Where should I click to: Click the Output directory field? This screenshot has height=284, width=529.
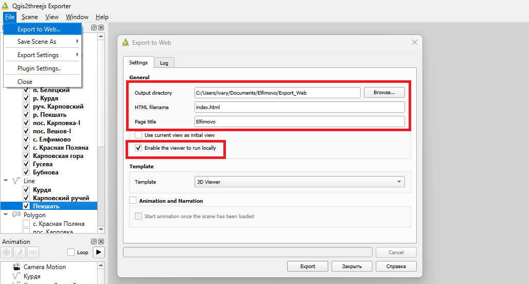277,93
